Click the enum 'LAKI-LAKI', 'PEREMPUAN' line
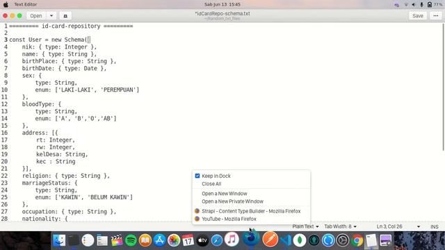Image resolution: width=445 pixels, height=250 pixels. point(87,90)
